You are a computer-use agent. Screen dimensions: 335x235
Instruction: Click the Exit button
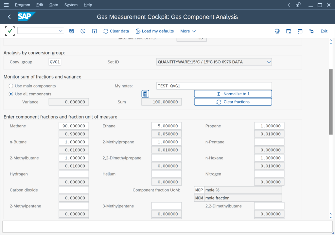pos(324,31)
